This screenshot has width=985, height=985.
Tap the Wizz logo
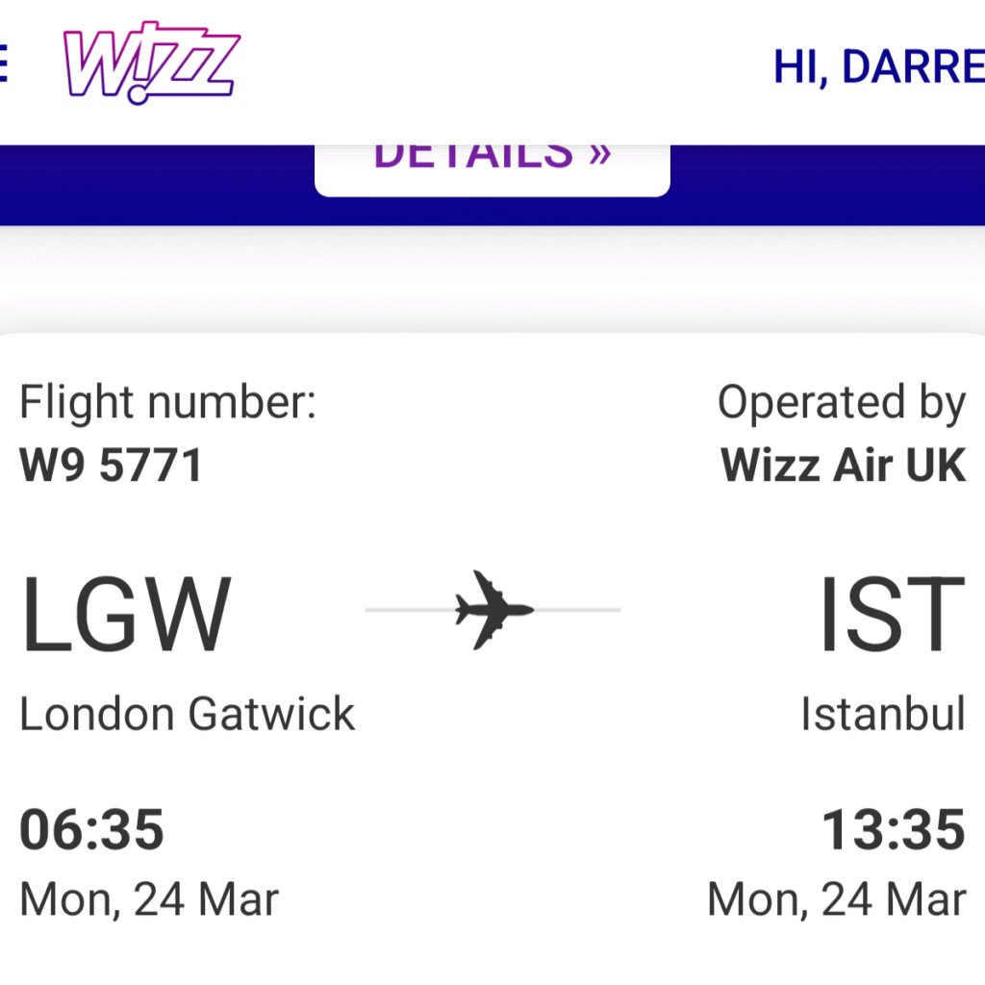click(151, 64)
